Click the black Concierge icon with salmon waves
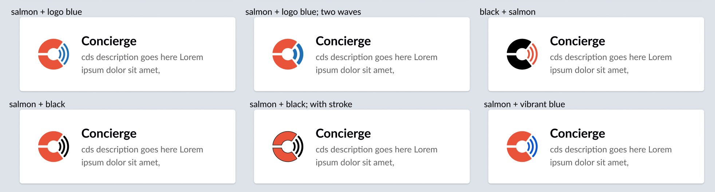 522,54
